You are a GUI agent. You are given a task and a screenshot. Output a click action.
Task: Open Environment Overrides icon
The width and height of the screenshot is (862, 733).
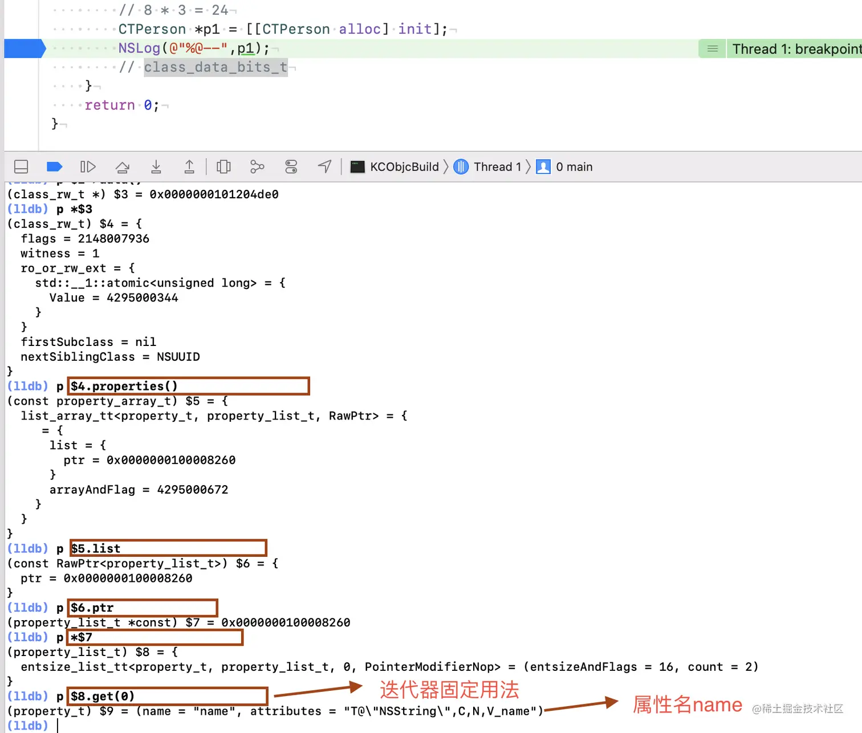coord(291,166)
